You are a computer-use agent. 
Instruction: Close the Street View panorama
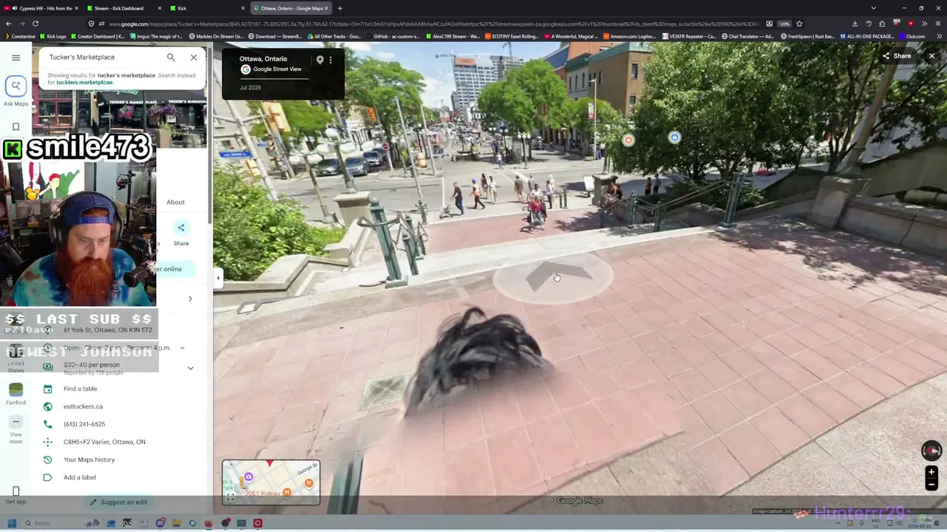coord(931,56)
